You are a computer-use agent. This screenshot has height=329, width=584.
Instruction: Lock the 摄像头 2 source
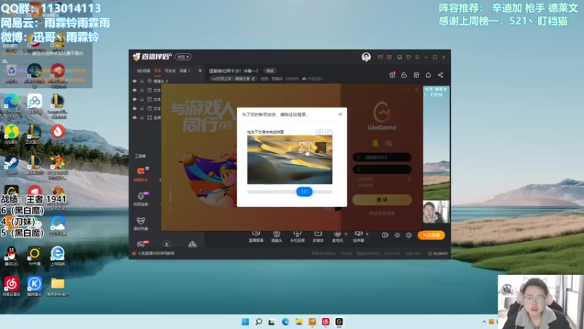click(x=142, y=81)
